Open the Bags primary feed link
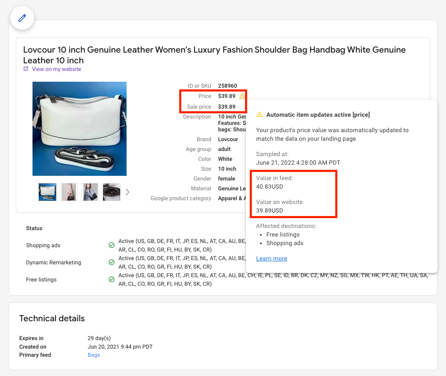 coord(94,355)
